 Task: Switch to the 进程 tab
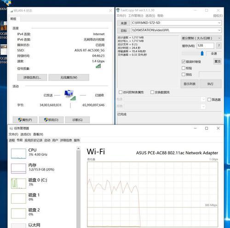click(12, 140)
